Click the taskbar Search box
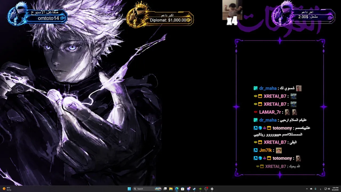 pos(147,189)
